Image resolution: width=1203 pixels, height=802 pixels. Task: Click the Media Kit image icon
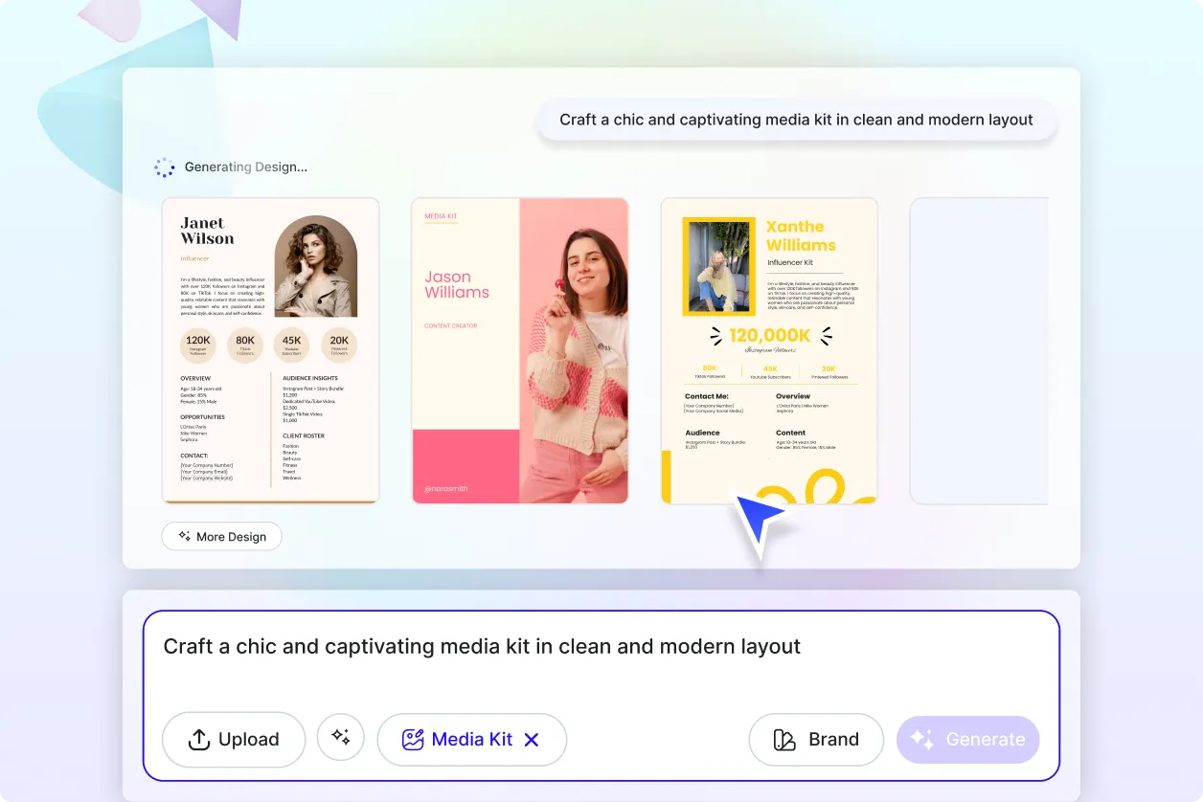(x=413, y=740)
